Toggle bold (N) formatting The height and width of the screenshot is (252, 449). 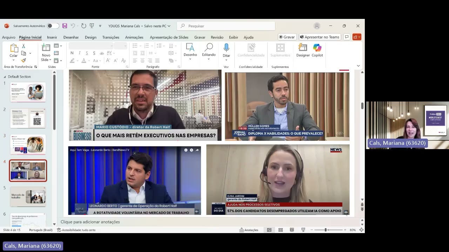click(72, 53)
